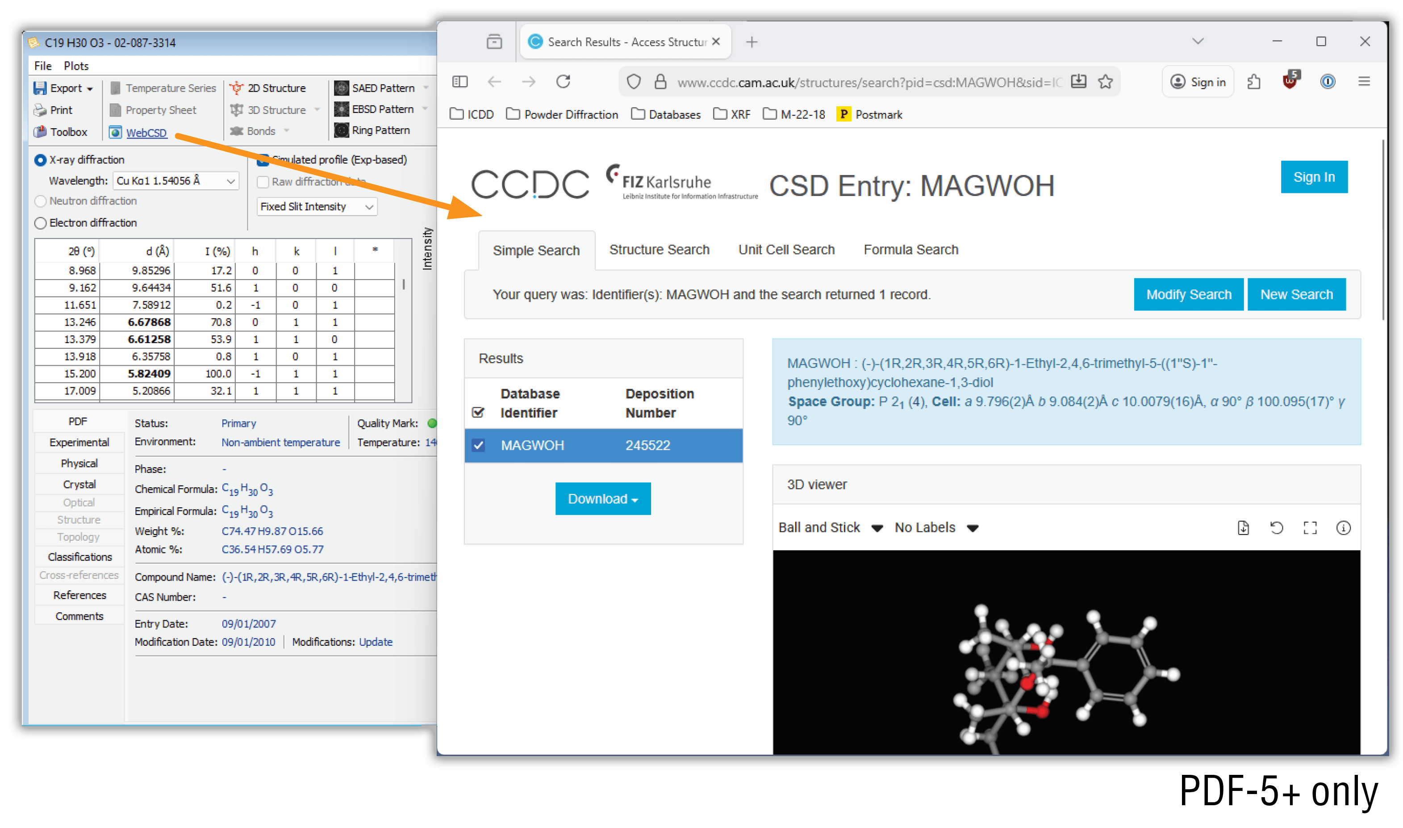Click the bookmark star icon
Image resolution: width=1403 pixels, height=828 pixels.
click(x=1105, y=82)
